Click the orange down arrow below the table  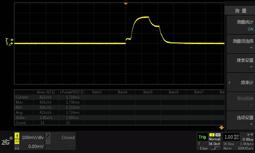click(x=222, y=128)
